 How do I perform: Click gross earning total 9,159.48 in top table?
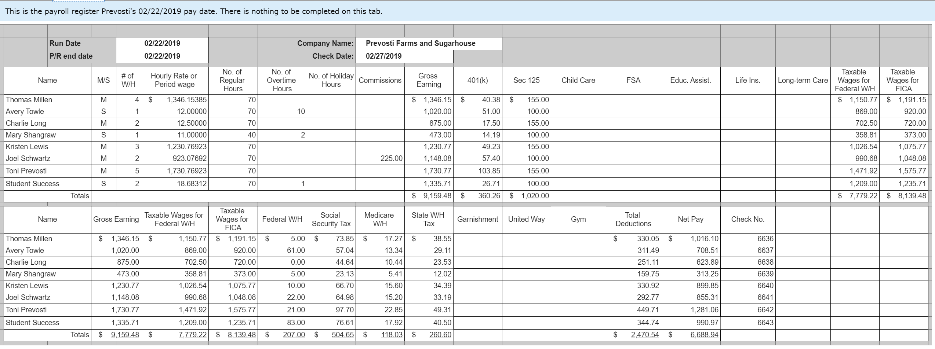[x=429, y=196]
